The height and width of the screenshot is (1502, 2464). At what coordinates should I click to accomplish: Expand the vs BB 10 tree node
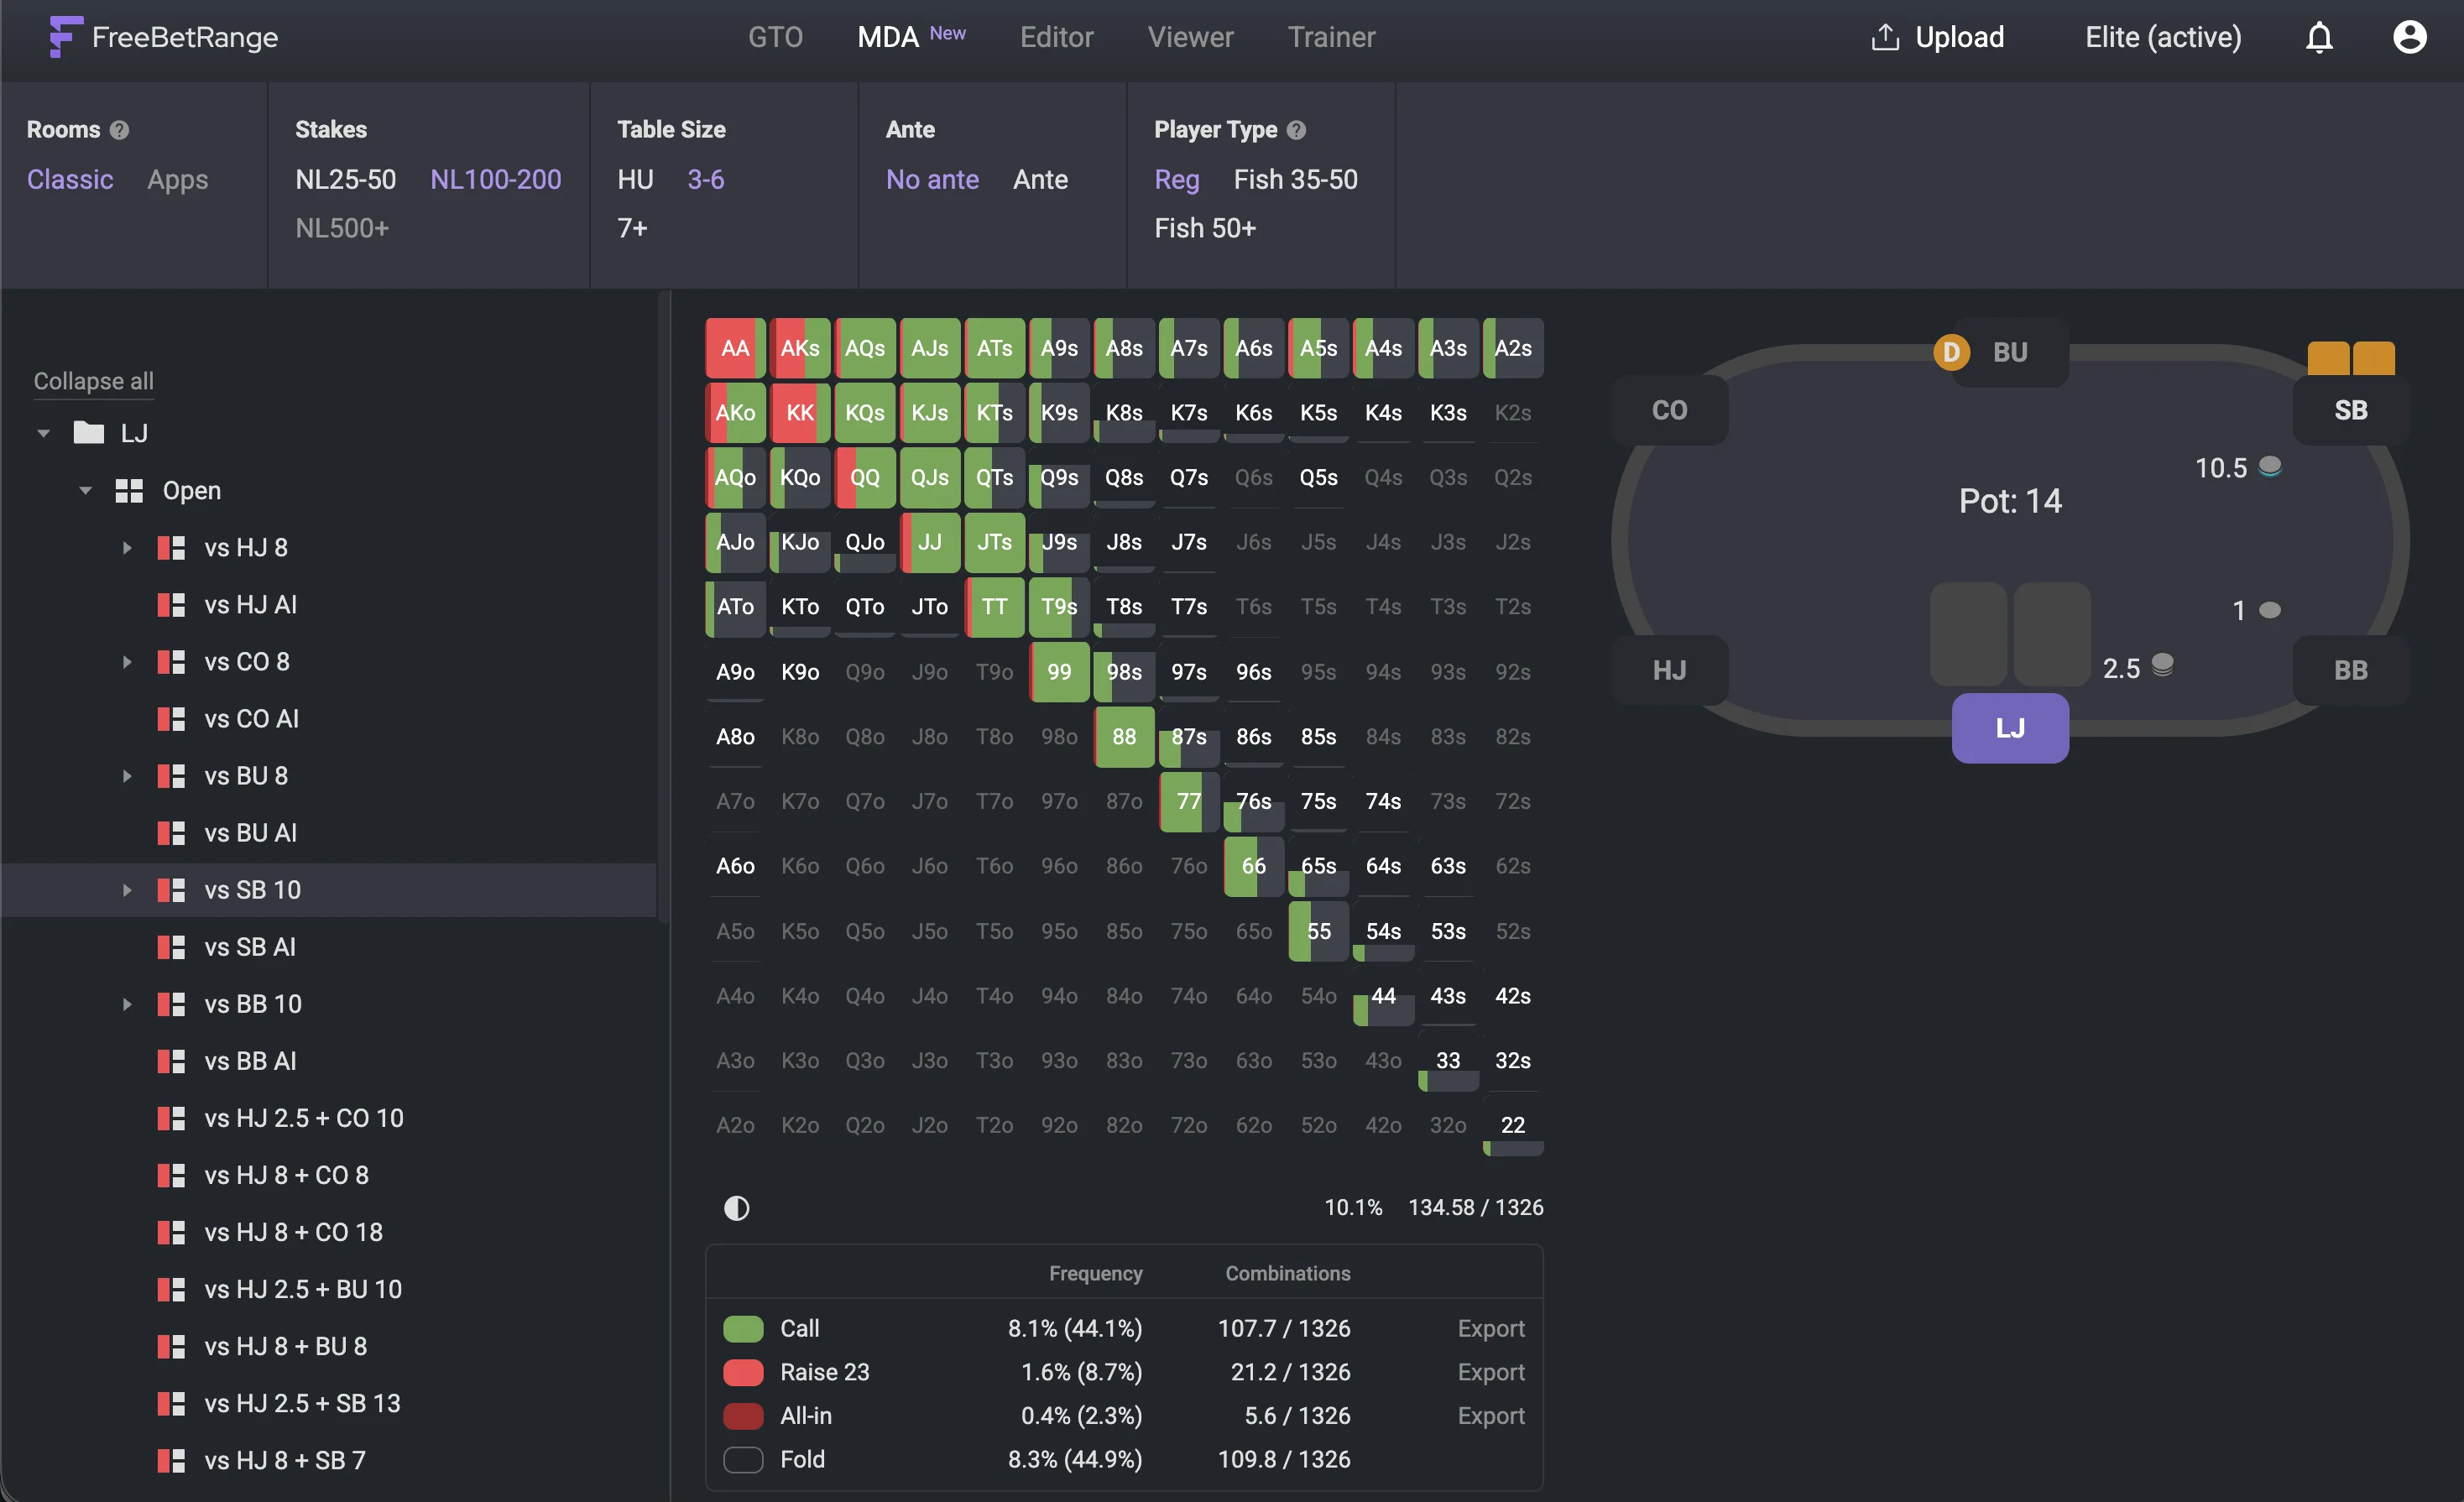pyautogui.click(x=127, y=1004)
